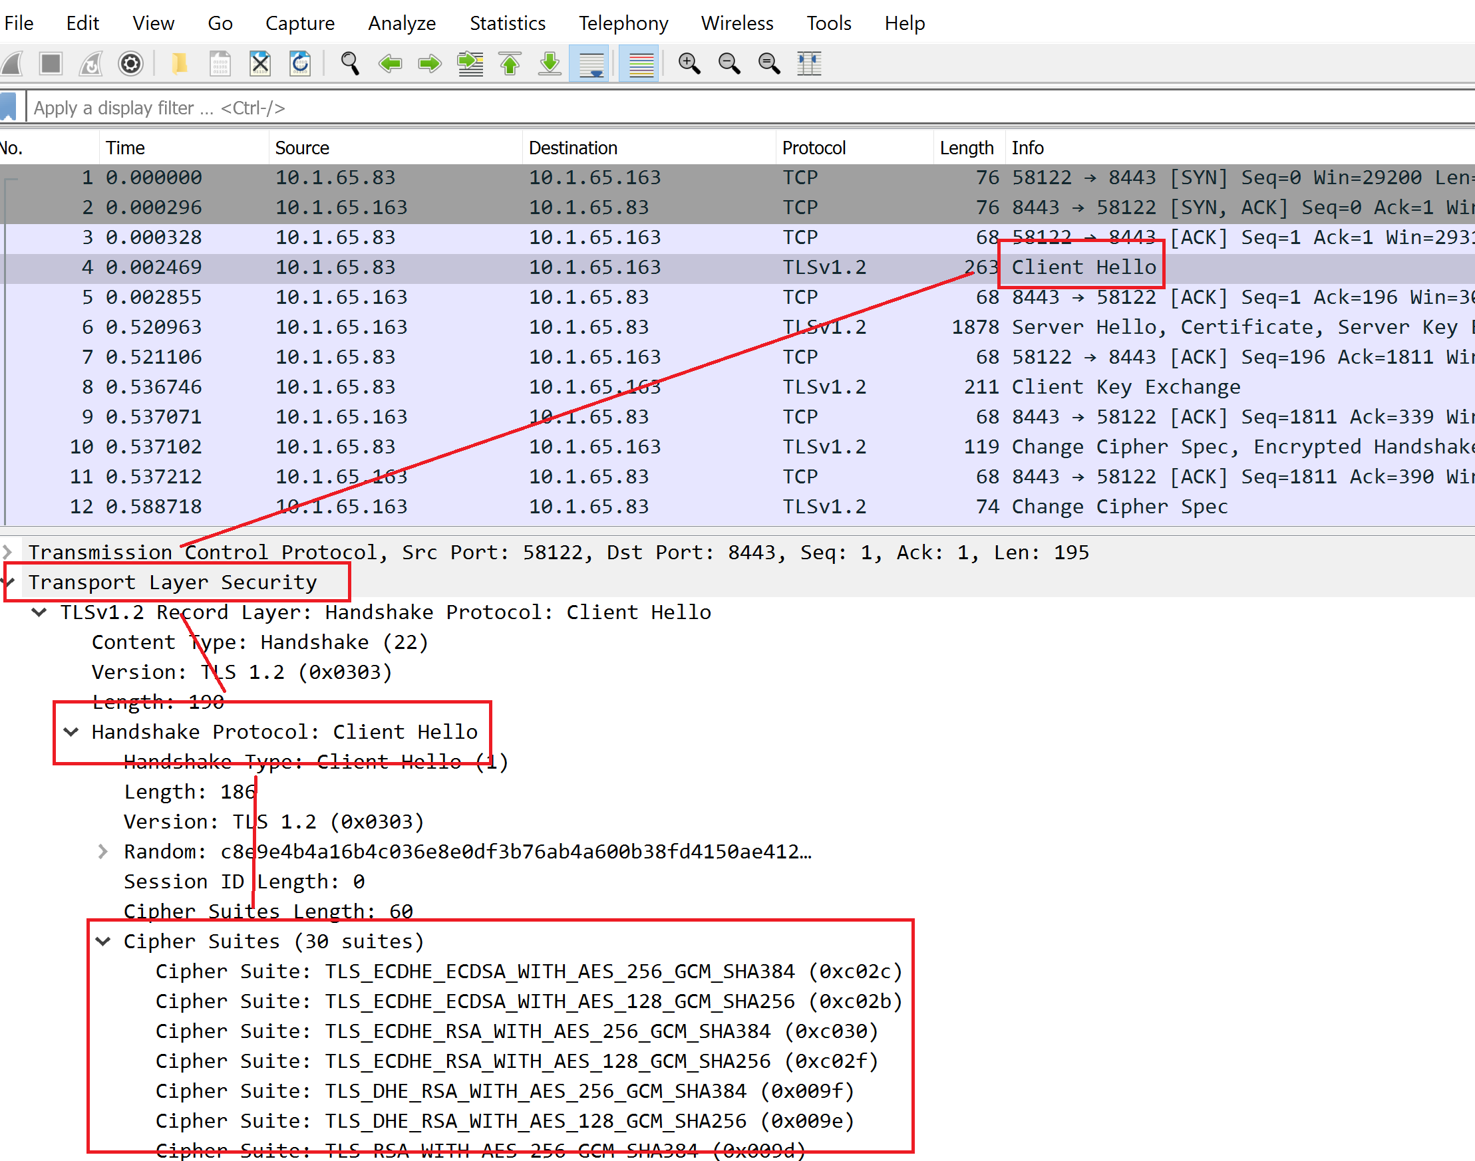This screenshot has width=1475, height=1161.
Task: Open capture options gear icon
Action: pyautogui.click(x=130, y=64)
